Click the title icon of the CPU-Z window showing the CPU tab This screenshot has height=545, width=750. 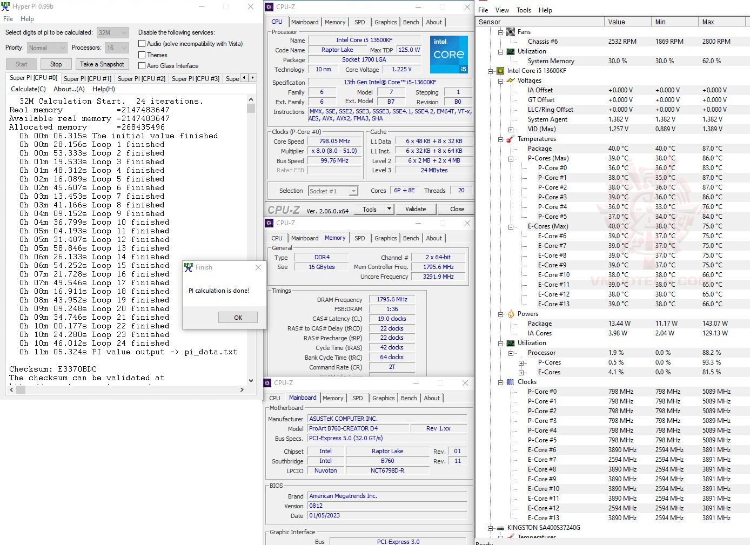pos(269,7)
